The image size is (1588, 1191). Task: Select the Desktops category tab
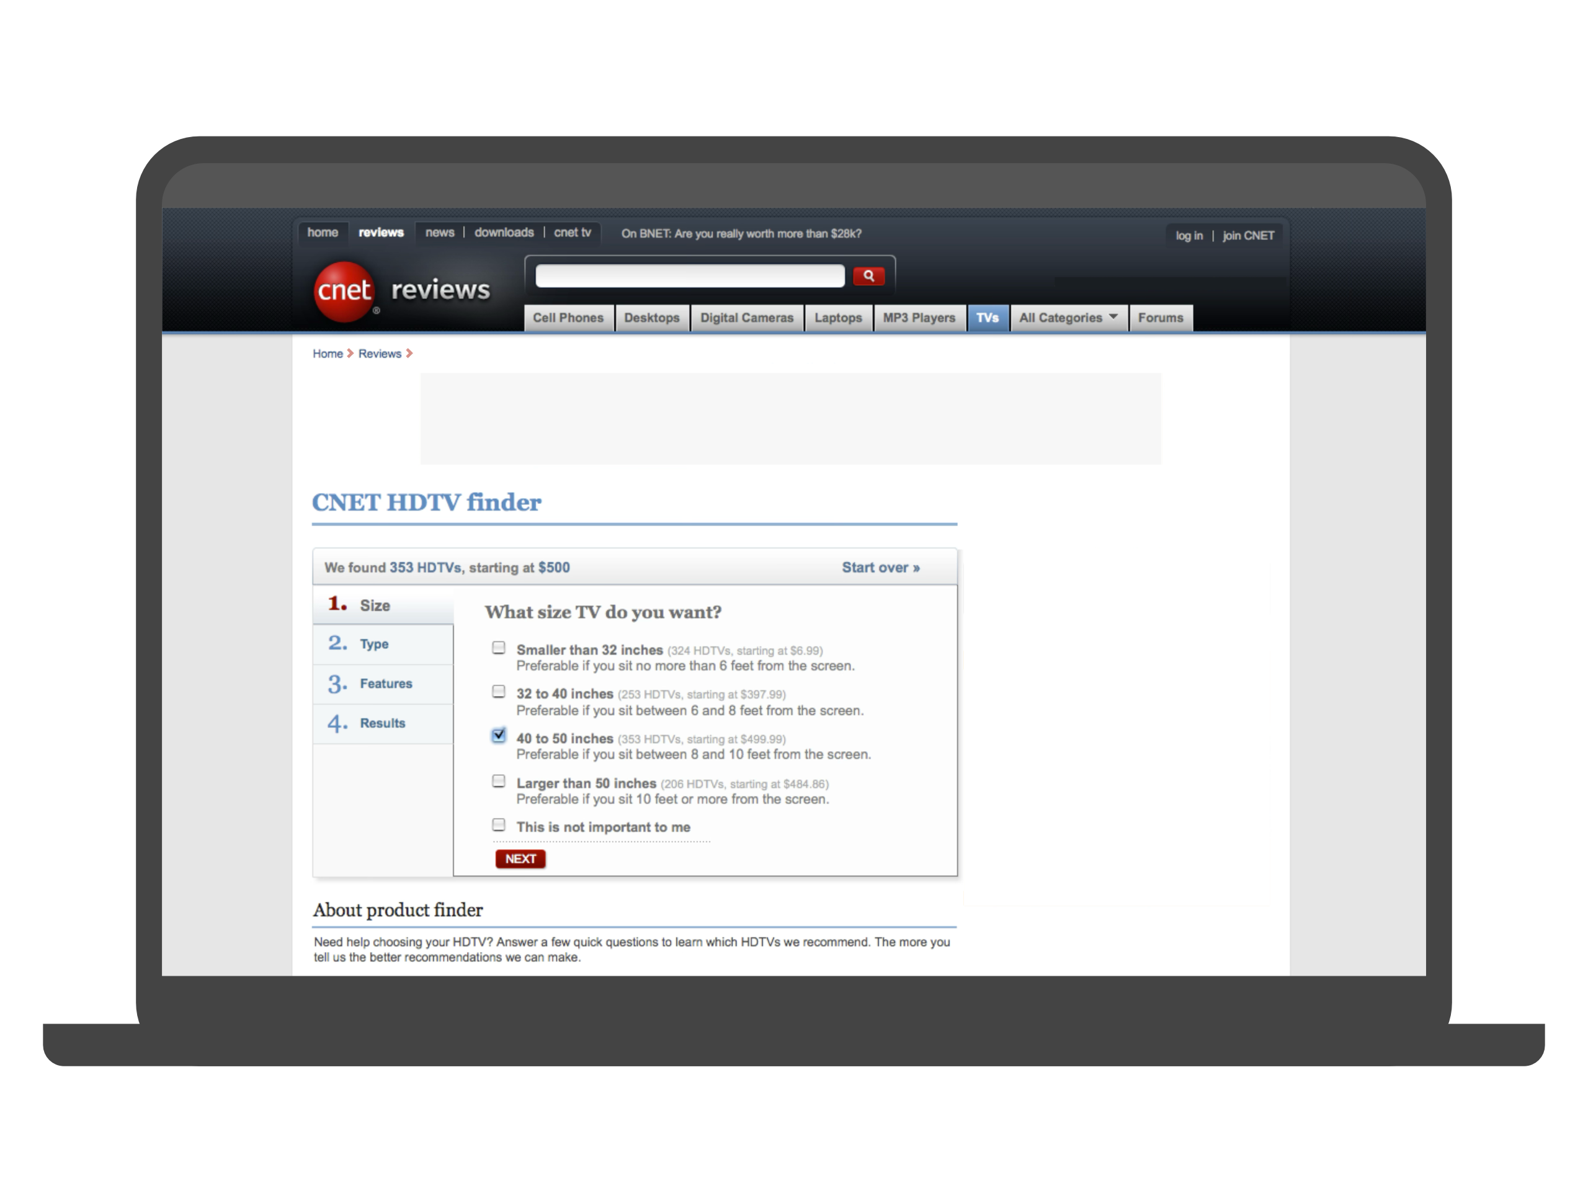pyautogui.click(x=651, y=318)
